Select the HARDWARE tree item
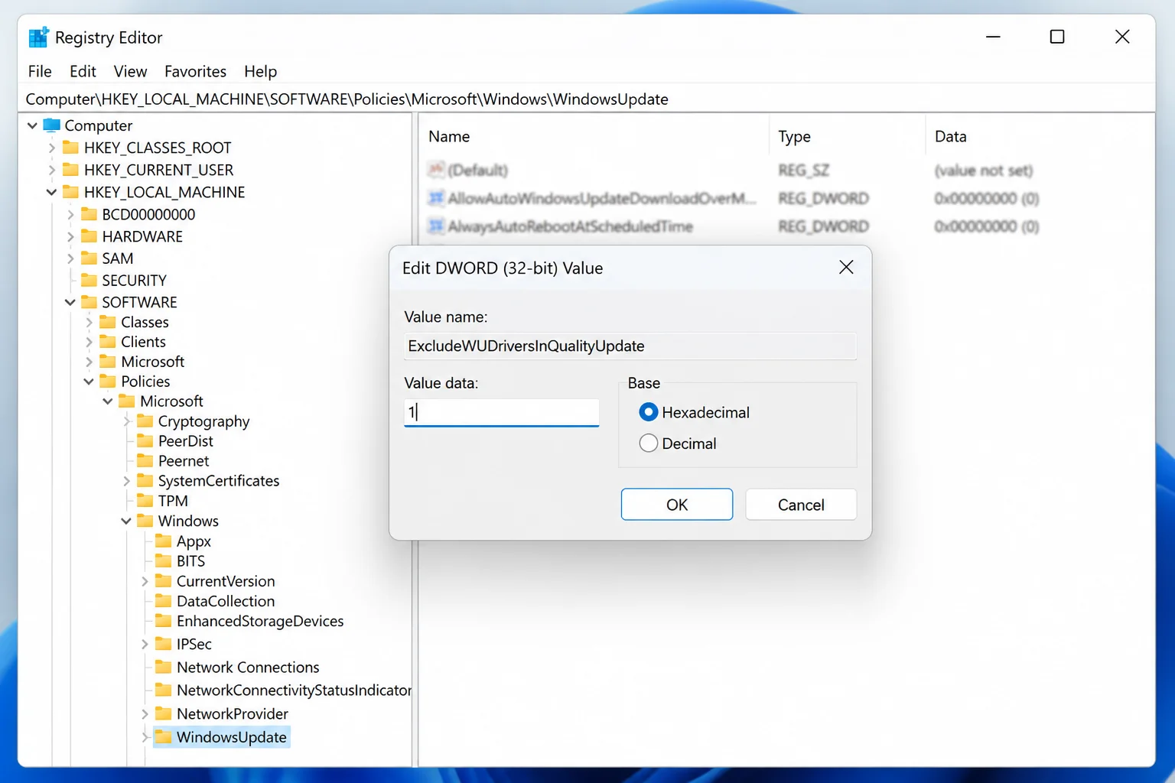 pos(142,236)
